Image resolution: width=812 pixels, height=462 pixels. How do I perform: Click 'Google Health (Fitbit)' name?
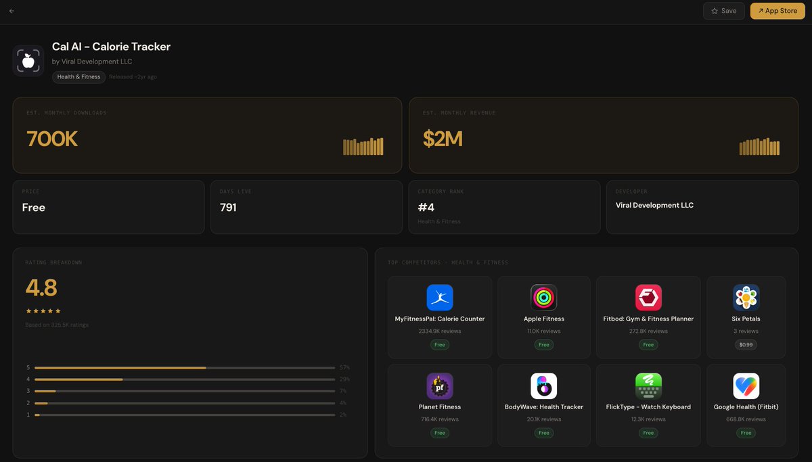click(746, 407)
